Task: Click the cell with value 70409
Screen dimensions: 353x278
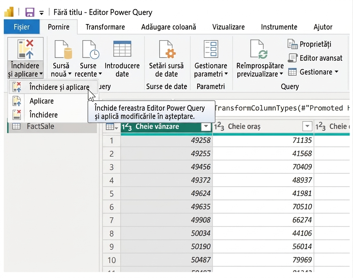Action: coord(263,167)
